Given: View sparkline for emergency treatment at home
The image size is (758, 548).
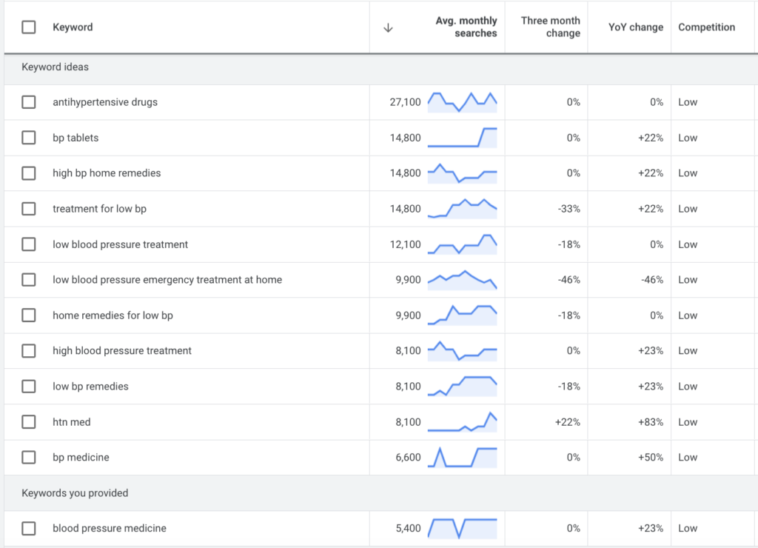Looking at the screenshot, I should 462,280.
